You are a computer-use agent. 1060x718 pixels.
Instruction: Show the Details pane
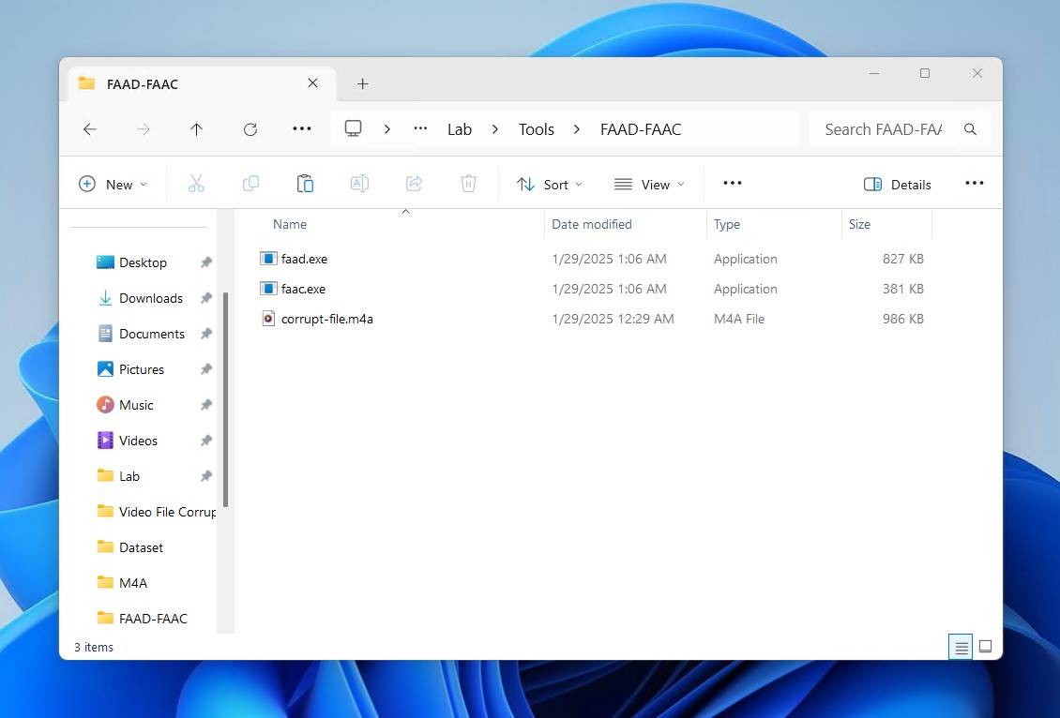point(897,184)
